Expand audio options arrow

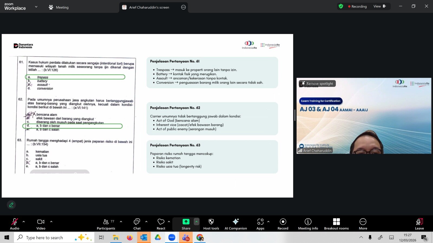(x=24, y=222)
